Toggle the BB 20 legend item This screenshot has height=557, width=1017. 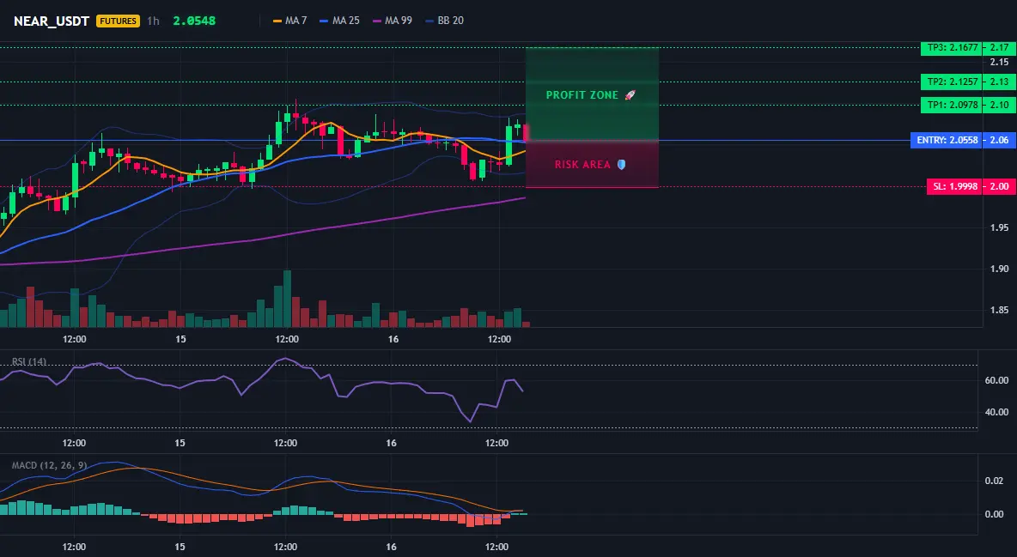pos(445,21)
